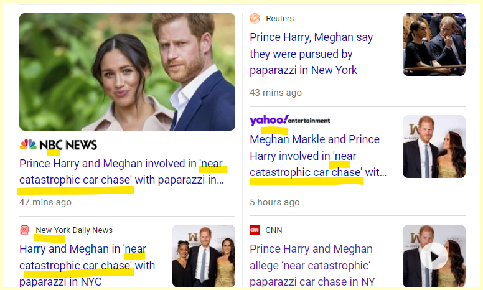Click the Yahoo Entertainment logo
This screenshot has width=483, height=290.
coord(289,119)
